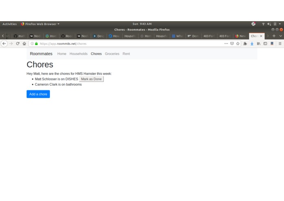Save page to Pocket
Viewport: 284px width, 201px height.
[x=232, y=44]
